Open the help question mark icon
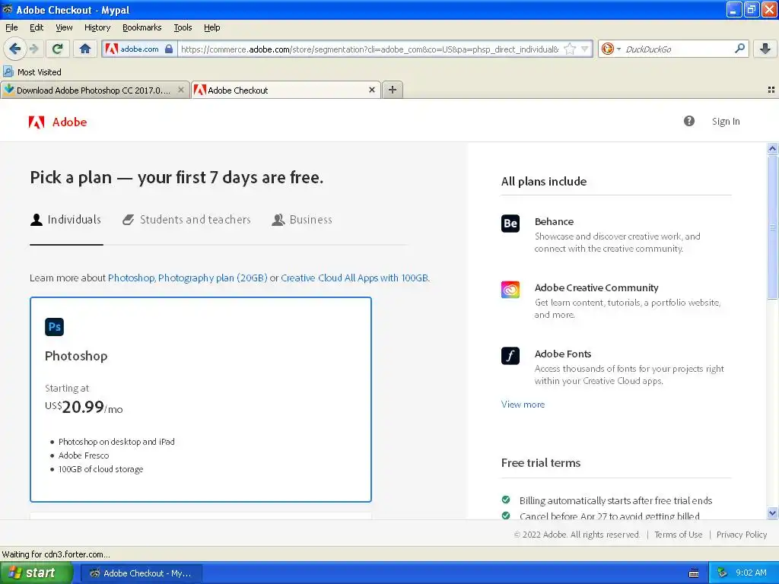779x584 pixels. coord(688,121)
